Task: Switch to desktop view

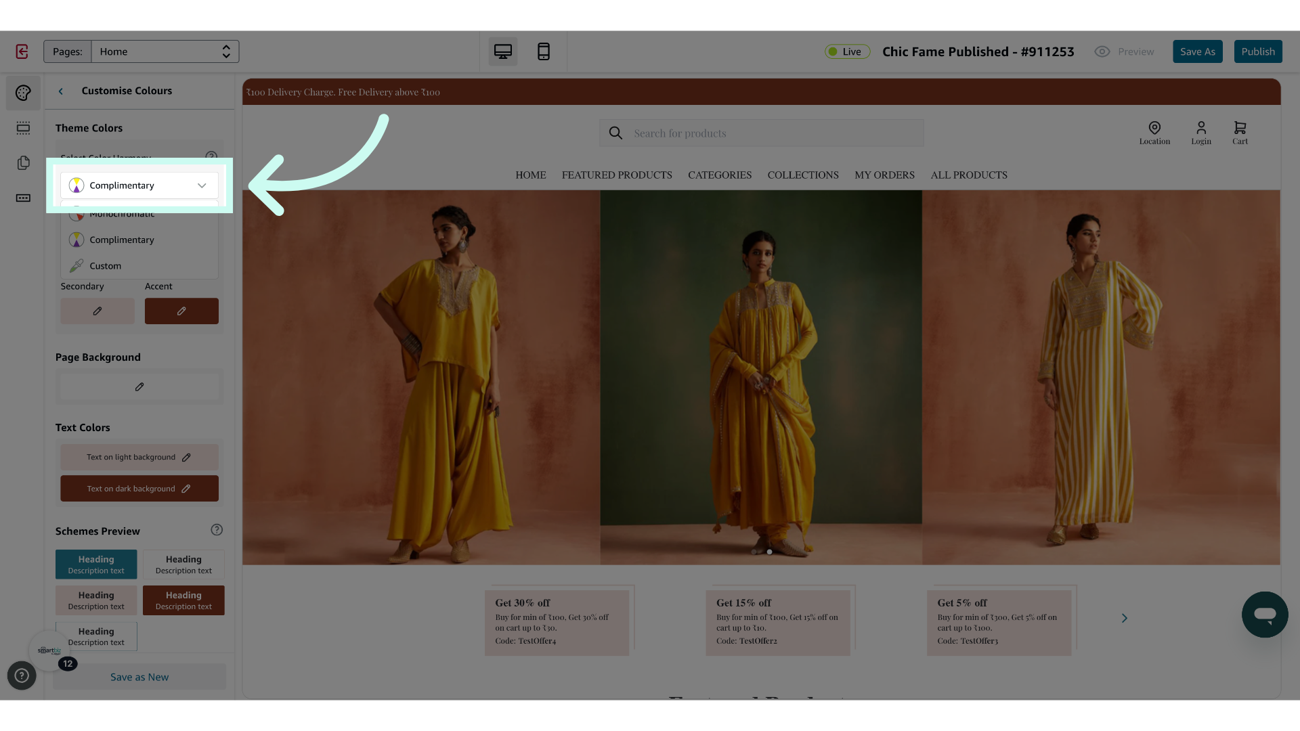Action: [503, 51]
